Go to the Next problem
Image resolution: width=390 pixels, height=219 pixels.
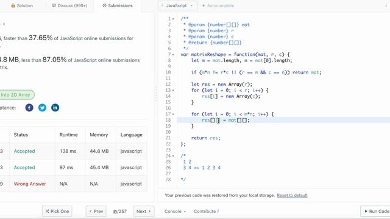[144, 211]
